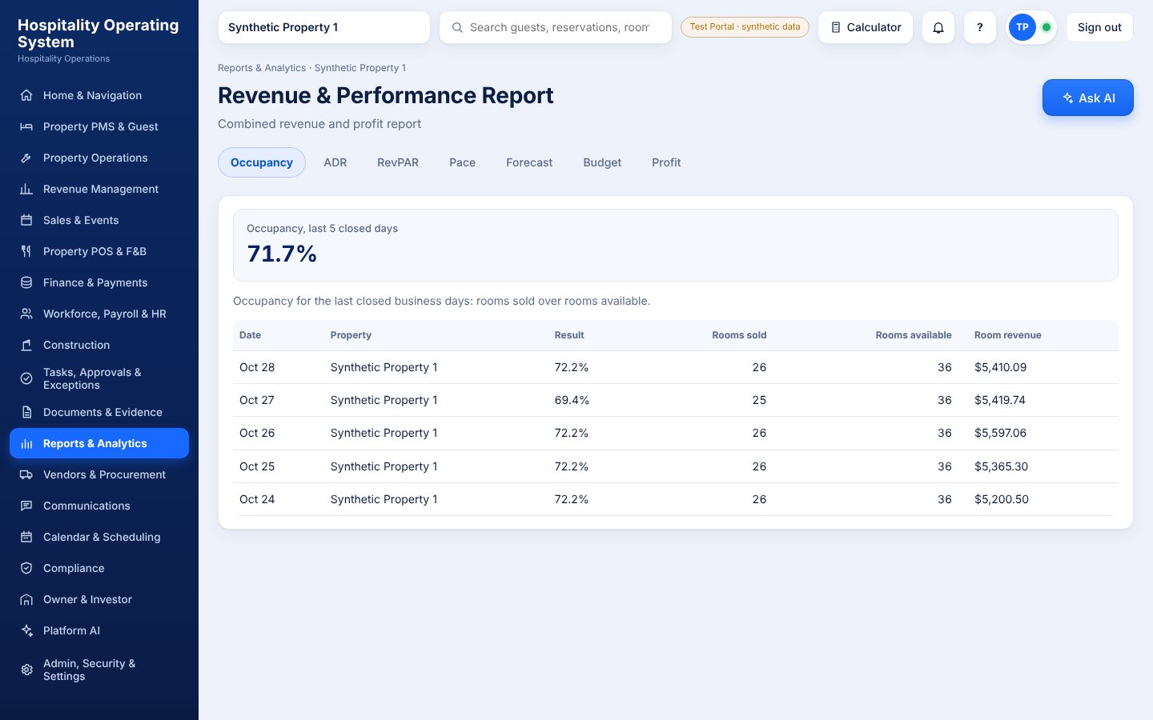Click the Room revenue column header
This screenshot has width=1153, height=720.
(1008, 335)
